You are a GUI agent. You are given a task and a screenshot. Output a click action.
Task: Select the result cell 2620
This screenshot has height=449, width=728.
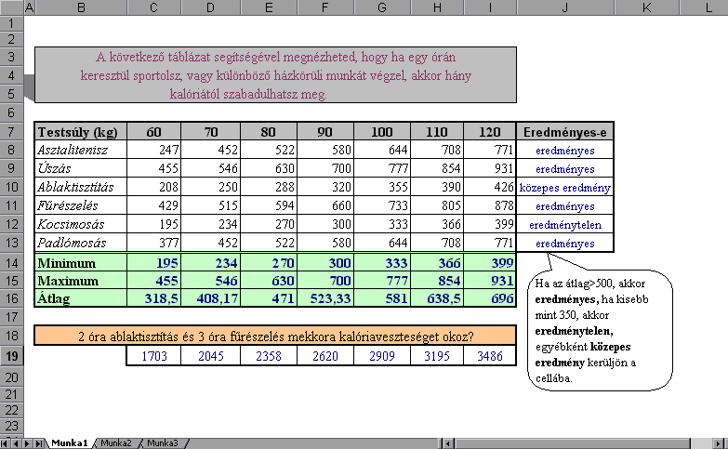pos(325,356)
